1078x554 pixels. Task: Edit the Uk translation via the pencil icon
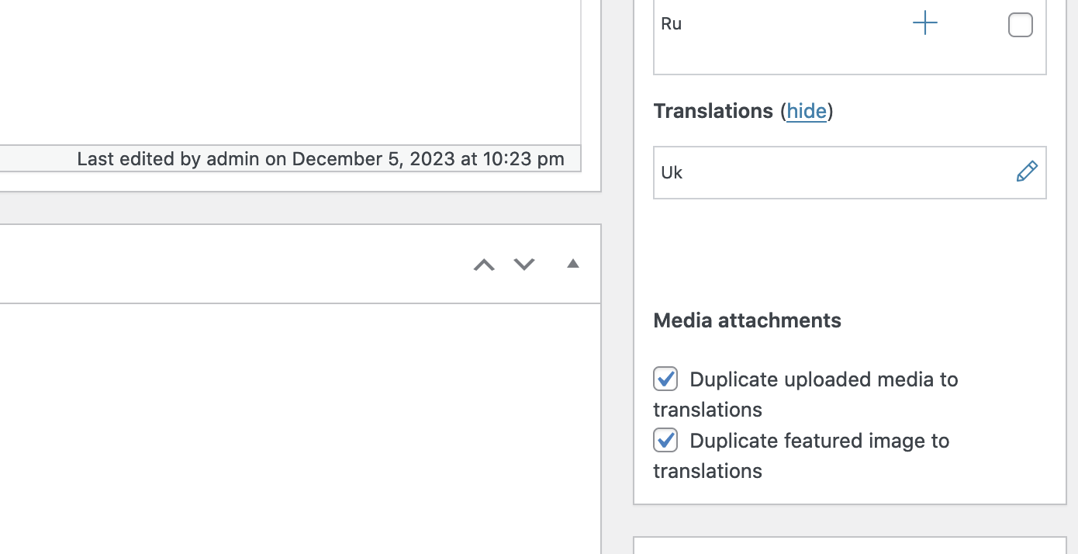click(1026, 171)
